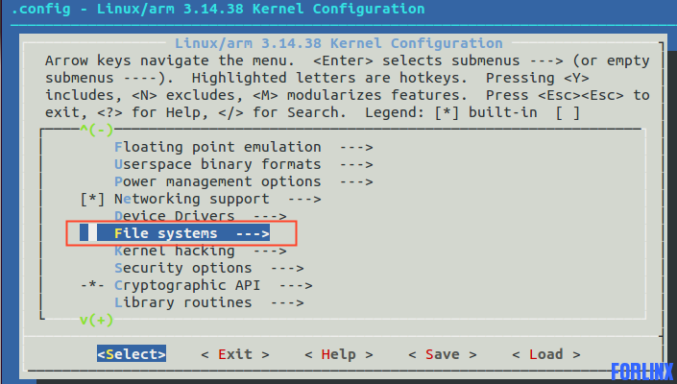677x384 pixels.
Task: Click the .config title bar text
Action: [218, 9]
